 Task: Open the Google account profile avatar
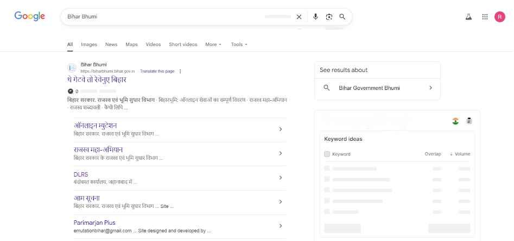click(x=500, y=17)
